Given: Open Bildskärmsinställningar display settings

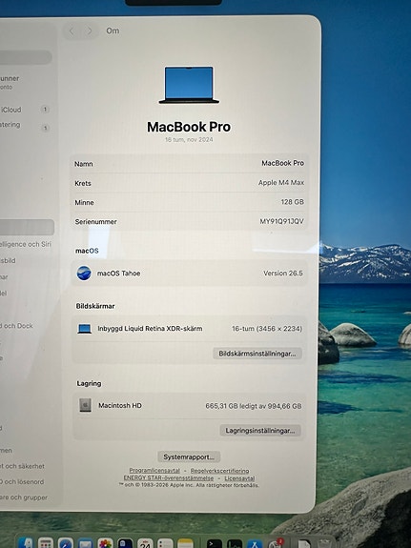Looking at the screenshot, I should (x=257, y=354).
